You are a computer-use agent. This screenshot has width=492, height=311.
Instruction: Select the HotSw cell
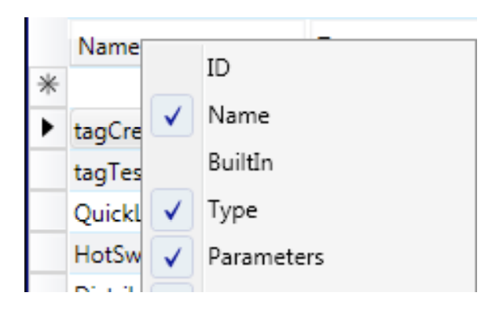tap(106, 254)
